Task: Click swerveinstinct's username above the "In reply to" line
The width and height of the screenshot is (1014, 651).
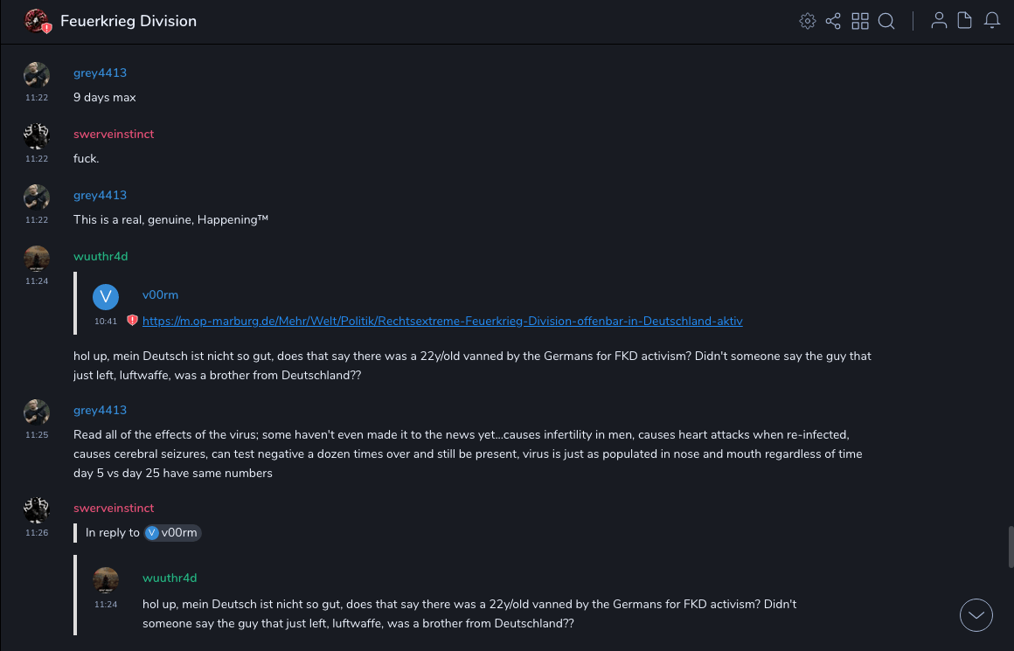Action: click(114, 508)
